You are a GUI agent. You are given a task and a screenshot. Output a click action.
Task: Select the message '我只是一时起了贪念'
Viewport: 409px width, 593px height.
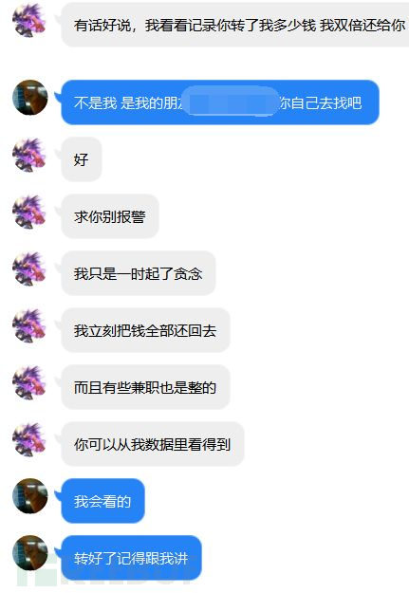(139, 273)
